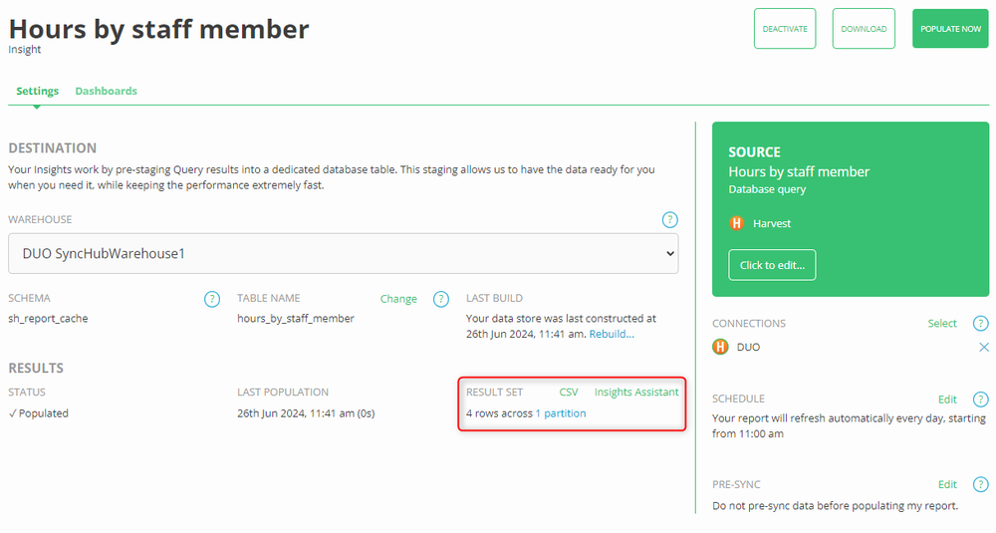The width and height of the screenshot is (996, 533).
Task: Open the Insights Assistant link
Action: 636,393
